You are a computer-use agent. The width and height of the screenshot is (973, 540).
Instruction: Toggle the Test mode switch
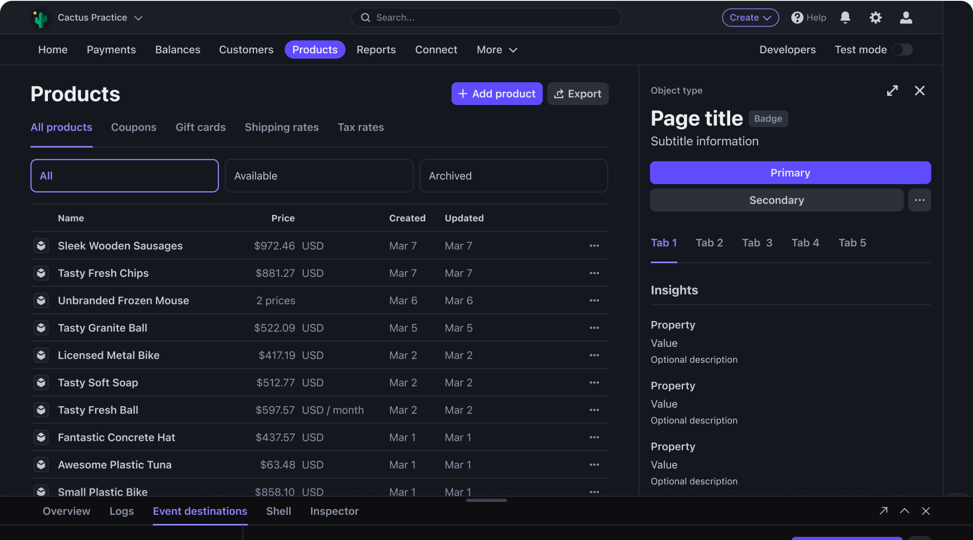click(x=902, y=50)
